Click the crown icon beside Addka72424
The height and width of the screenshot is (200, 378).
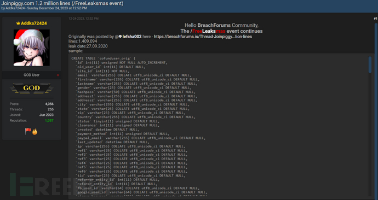click(x=18, y=23)
